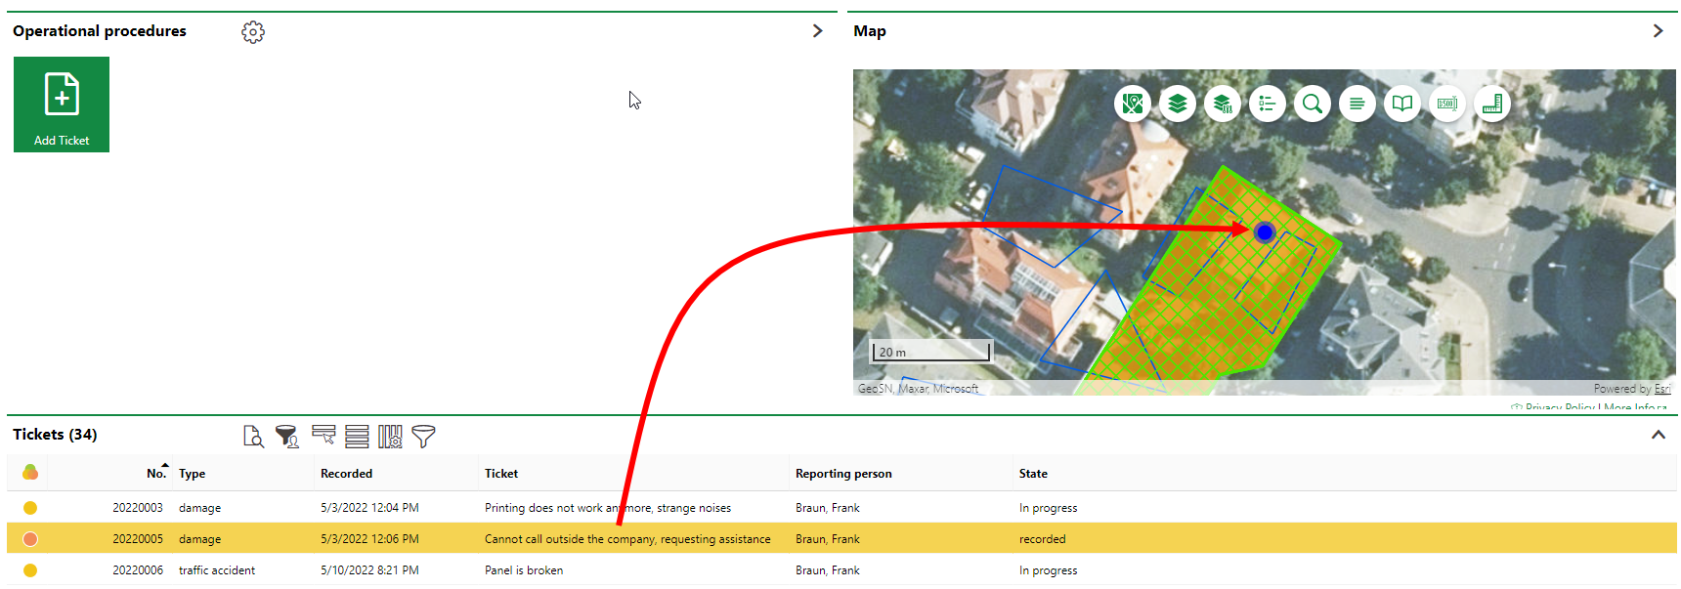This screenshot has height=589, width=1681.
Task: Click the ticket search document icon
Action: (x=253, y=437)
